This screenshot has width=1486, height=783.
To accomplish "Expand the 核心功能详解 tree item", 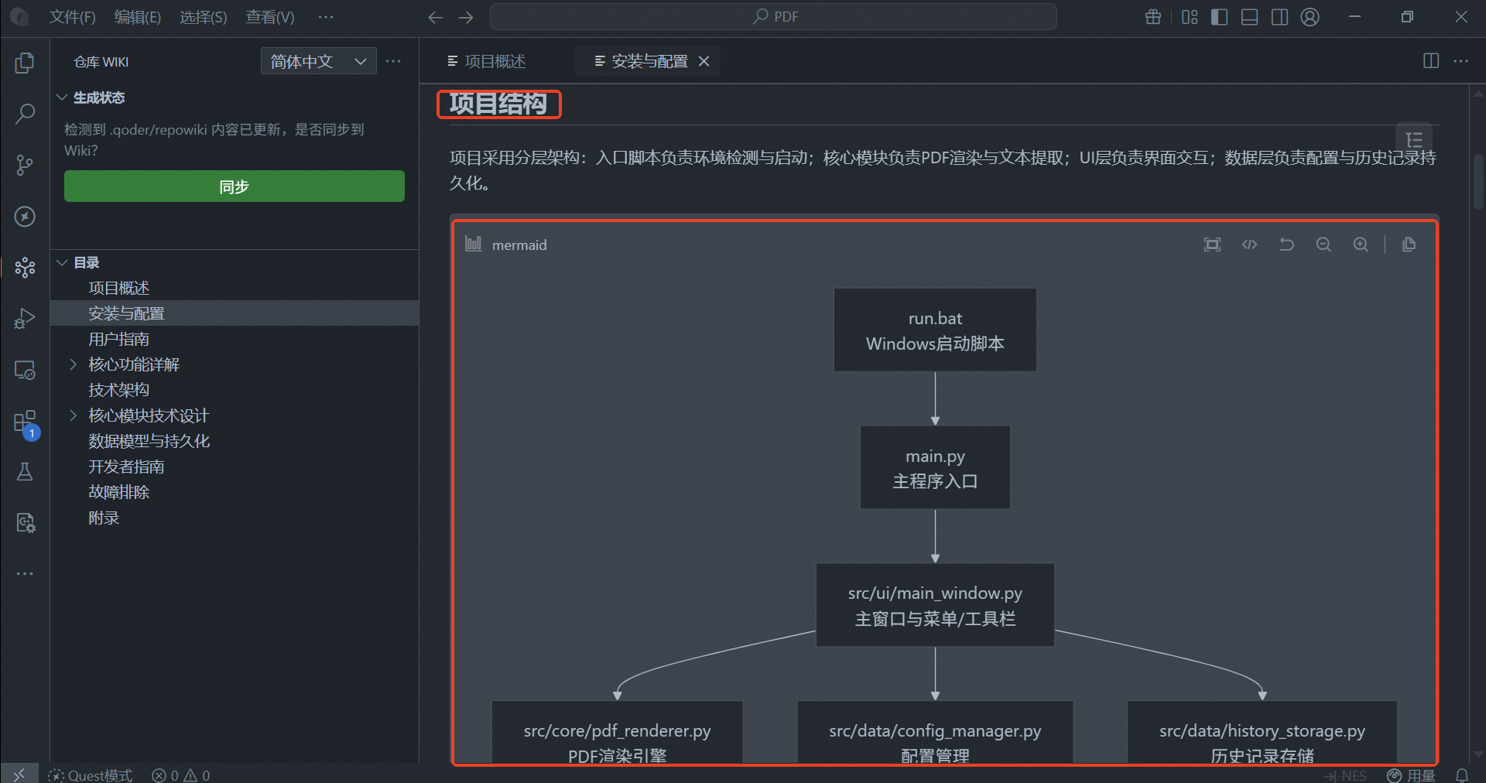I will click(x=74, y=364).
